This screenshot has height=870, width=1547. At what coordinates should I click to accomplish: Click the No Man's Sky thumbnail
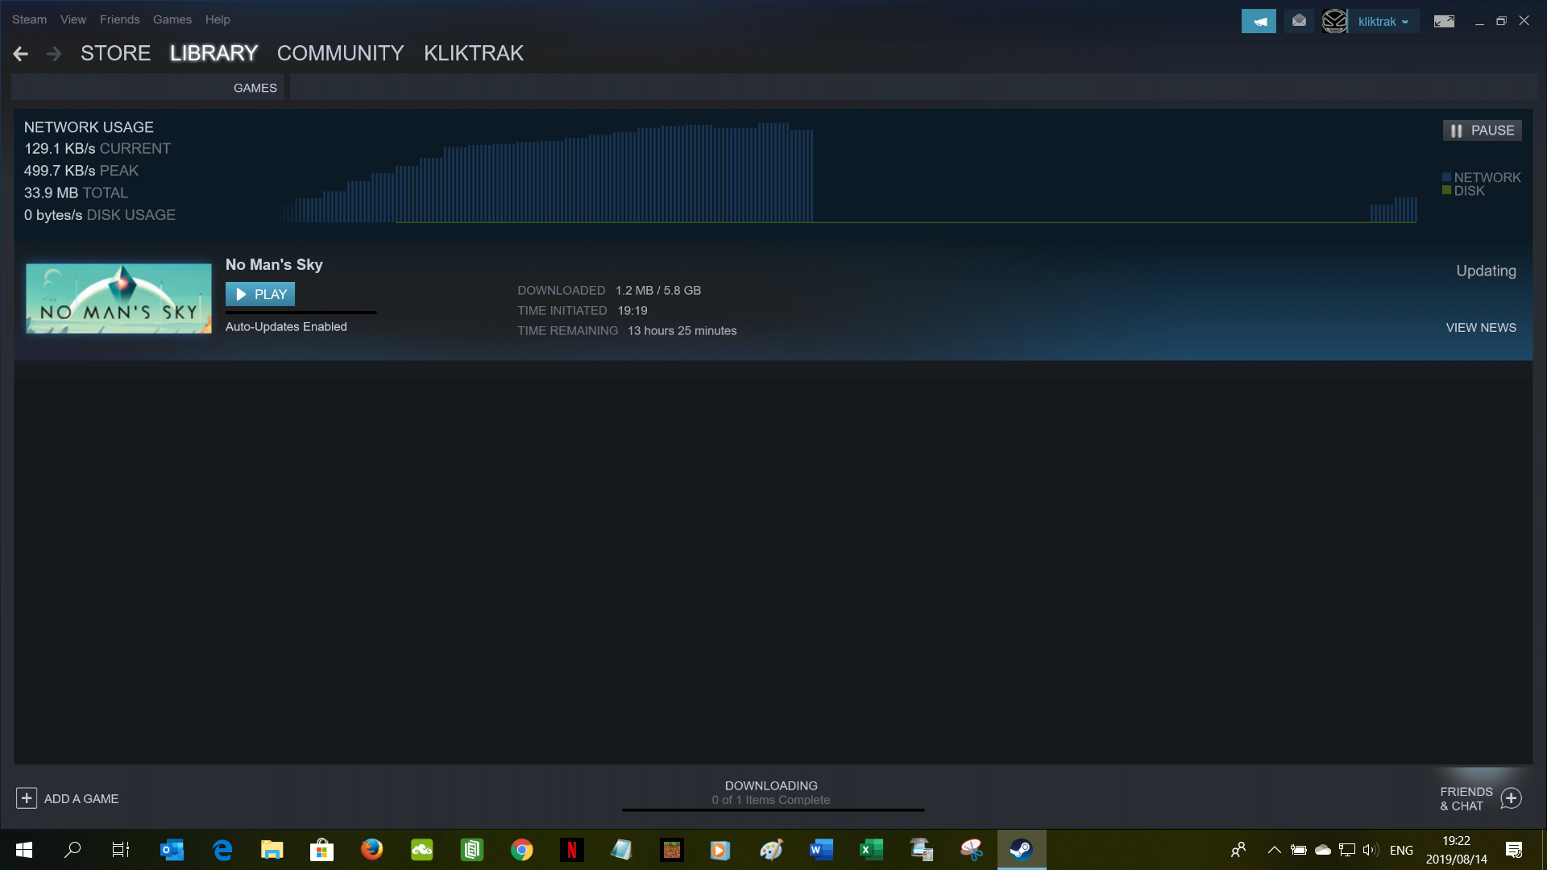118,298
